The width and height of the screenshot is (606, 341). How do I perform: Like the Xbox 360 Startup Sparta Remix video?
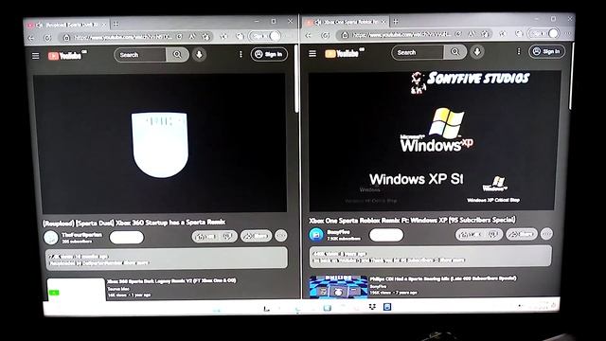click(x=205, y=236)
